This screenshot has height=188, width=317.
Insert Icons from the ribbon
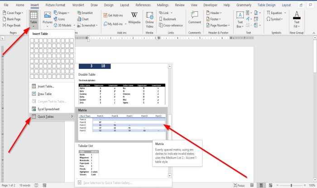click(x=59, y=19)
